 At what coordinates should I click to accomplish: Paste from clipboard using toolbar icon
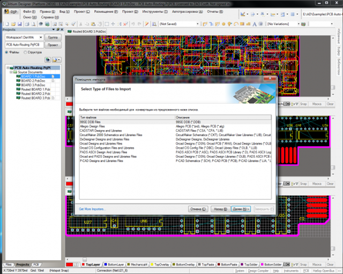point(93,24)
